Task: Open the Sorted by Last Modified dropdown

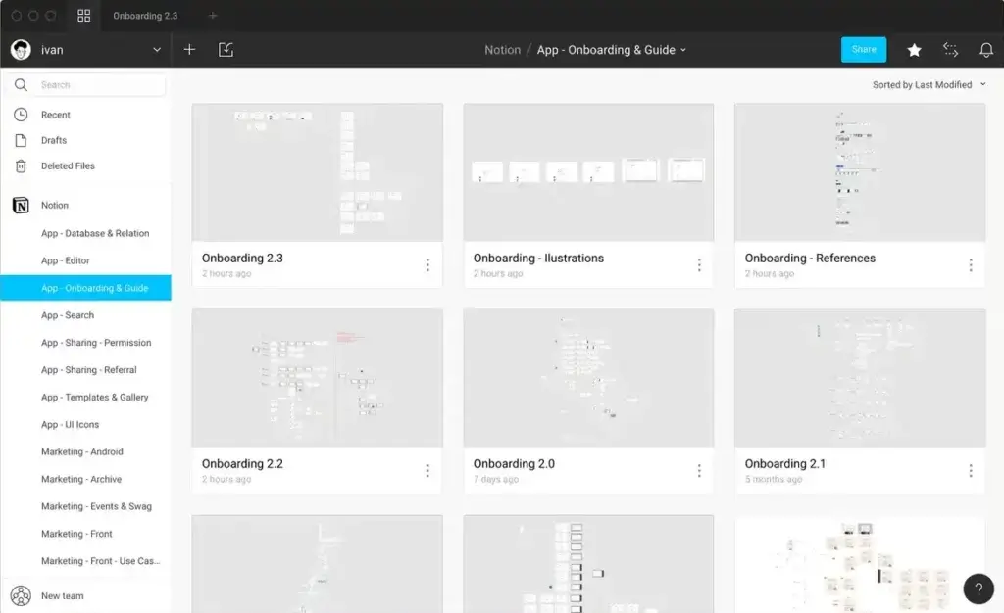Action: click(x=928, y=84)
